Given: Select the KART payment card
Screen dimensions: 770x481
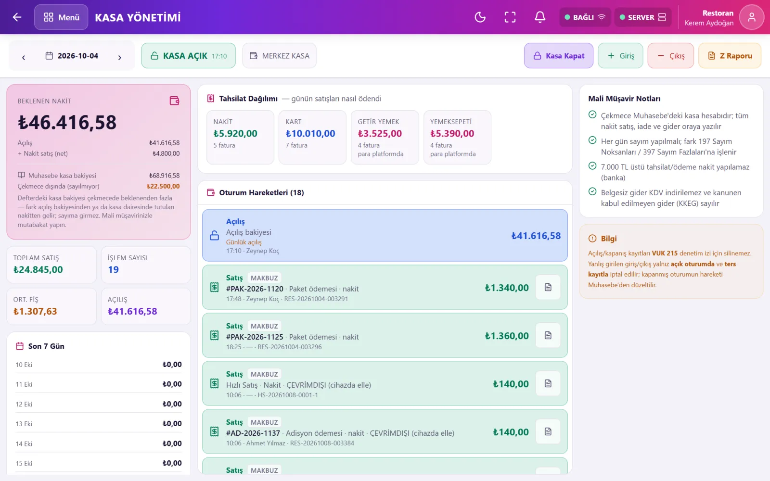Looking at the screenshot, I should (312, 138).
